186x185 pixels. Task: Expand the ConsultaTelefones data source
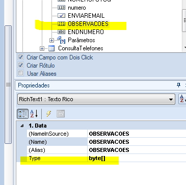pos(42,48)
